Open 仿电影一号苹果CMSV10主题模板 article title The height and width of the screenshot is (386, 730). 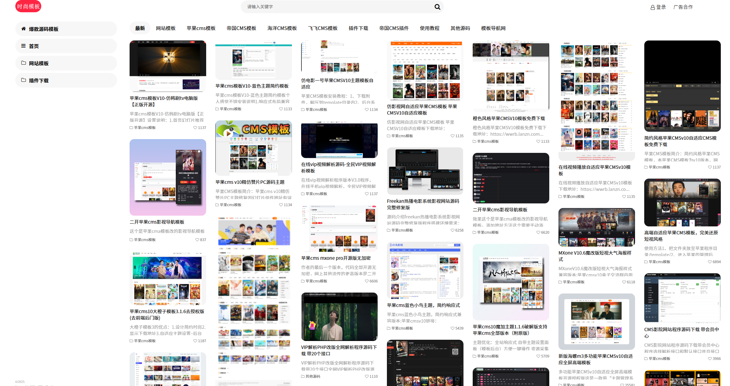coord(337,84)
